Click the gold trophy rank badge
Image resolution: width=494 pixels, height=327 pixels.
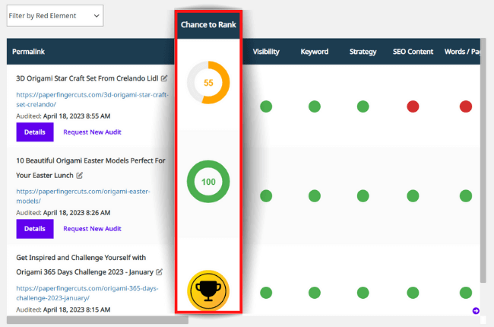coord(207,290)
